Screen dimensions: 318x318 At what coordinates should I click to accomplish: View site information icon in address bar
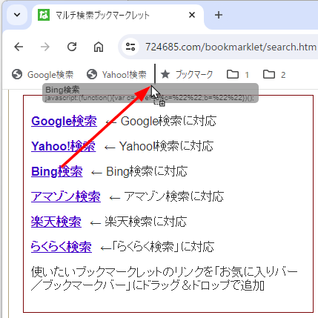tap(130, 47)
